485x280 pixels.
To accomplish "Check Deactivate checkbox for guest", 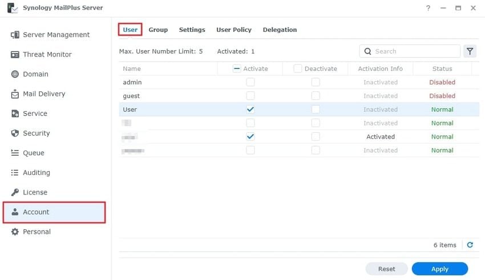I will point(316,96).
